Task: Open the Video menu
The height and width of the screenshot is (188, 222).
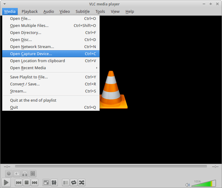Action: tap(65, 12)
